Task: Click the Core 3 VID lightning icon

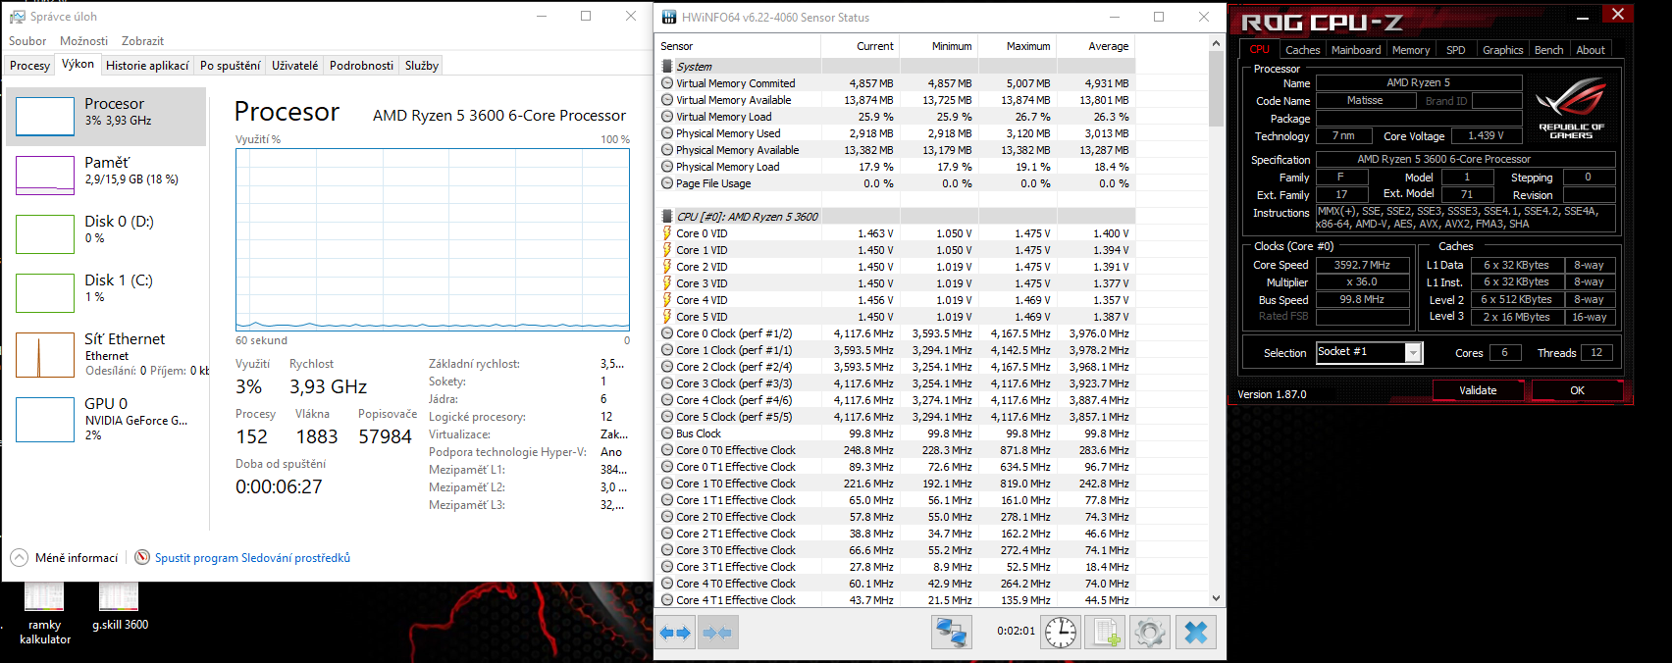Action: tap(667, 283)
